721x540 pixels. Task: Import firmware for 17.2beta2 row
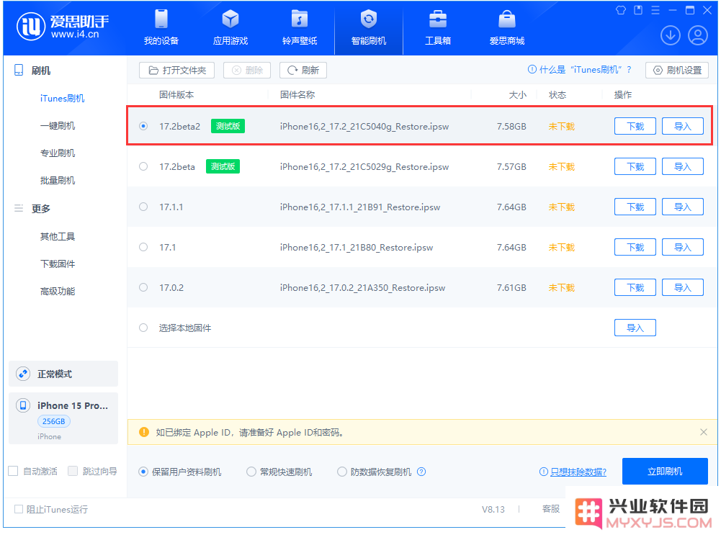coord(682,126)
